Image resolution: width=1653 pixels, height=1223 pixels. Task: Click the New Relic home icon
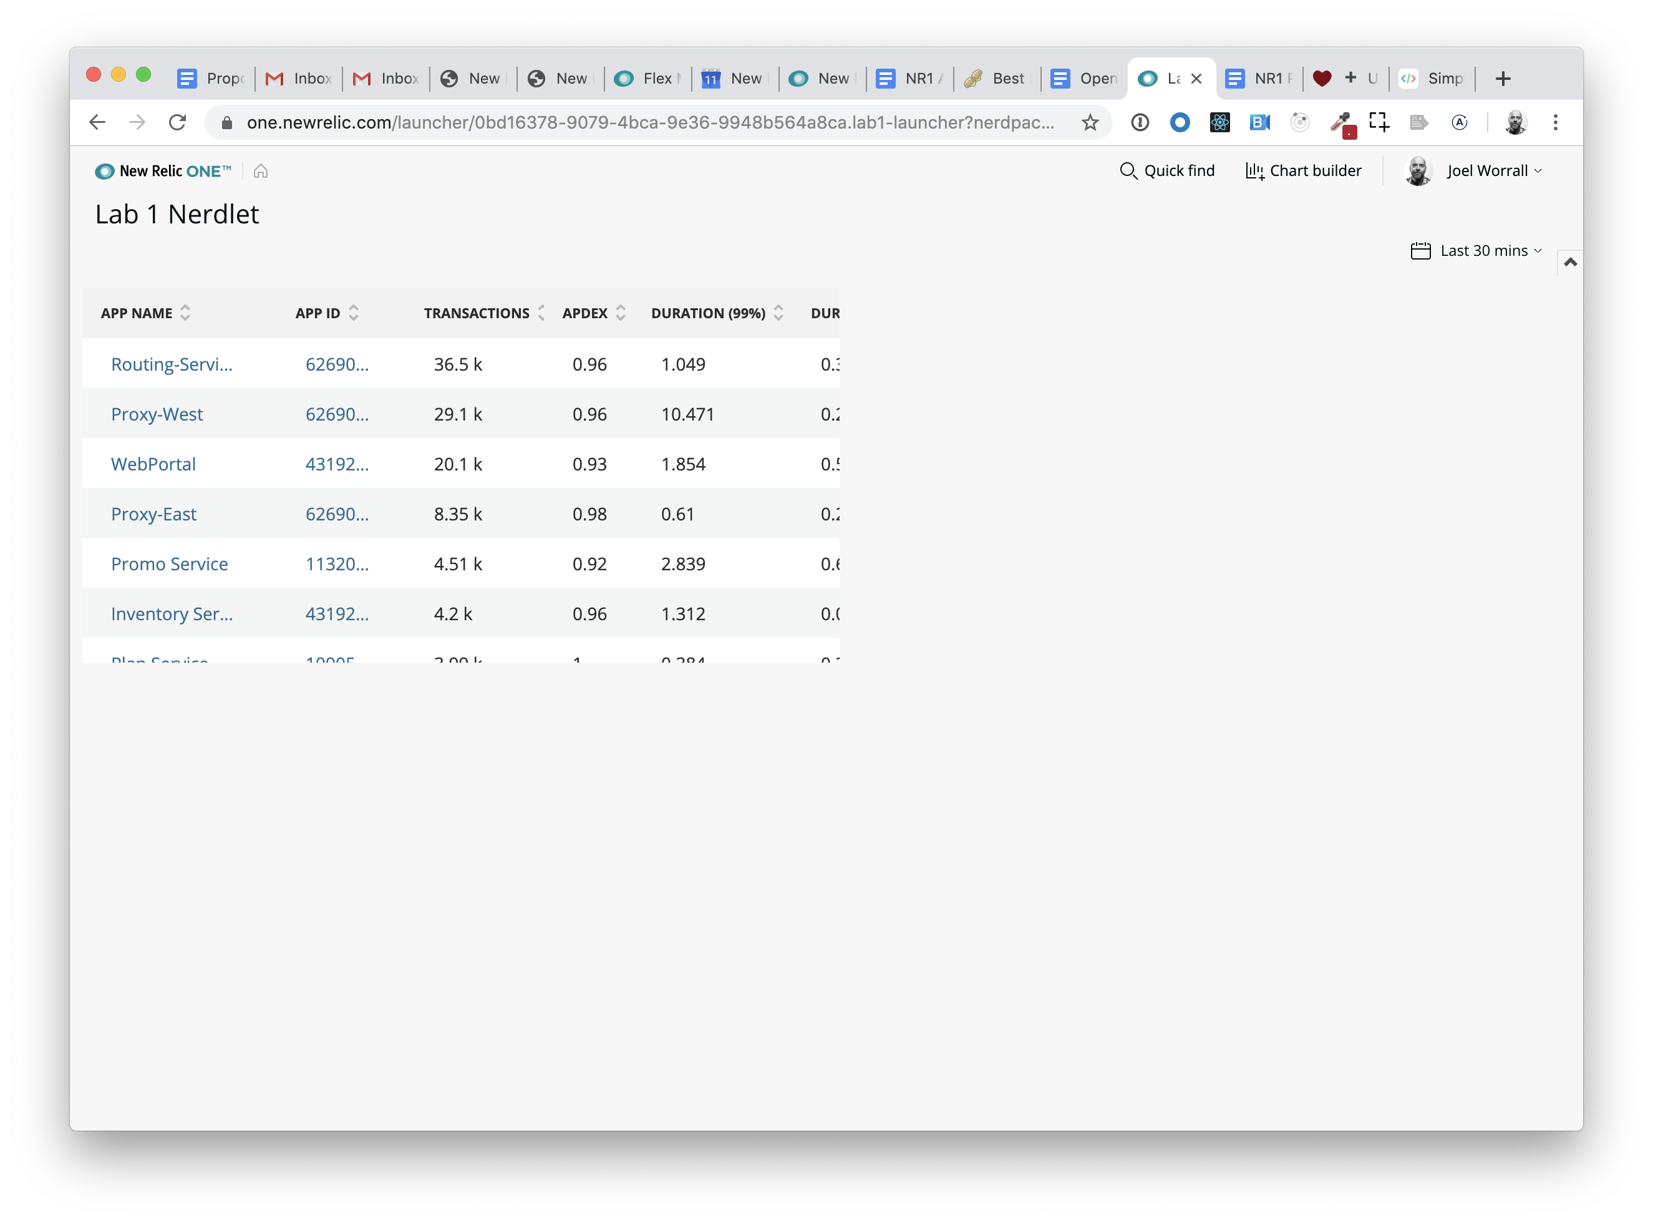coord(261,171)
